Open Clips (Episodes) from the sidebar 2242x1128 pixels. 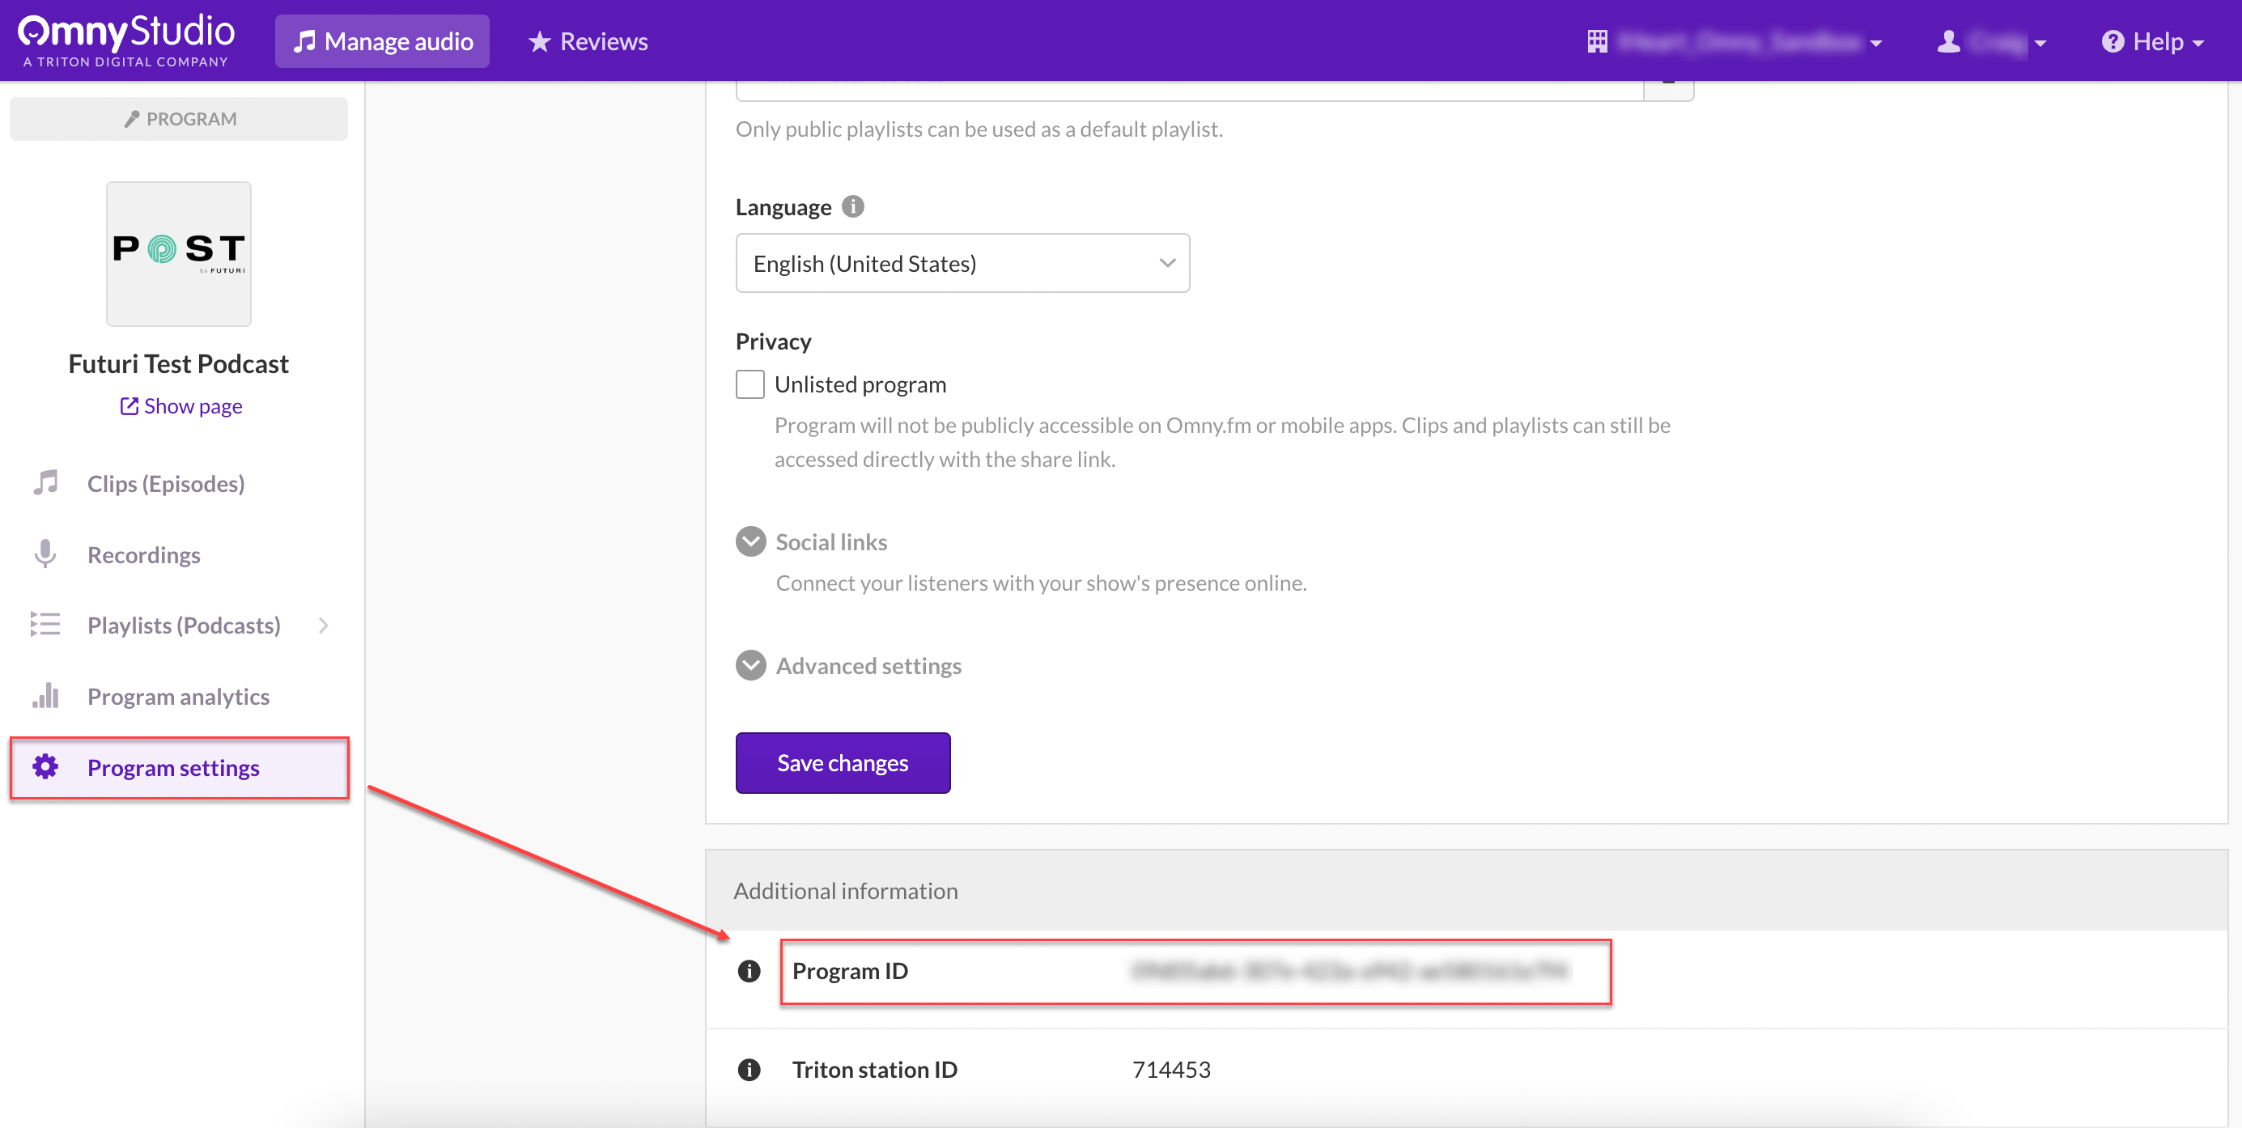point(165,483)
